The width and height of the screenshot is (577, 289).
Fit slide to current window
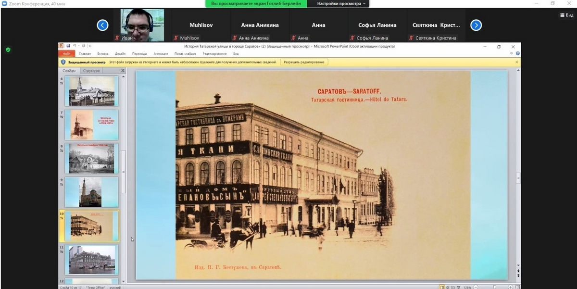[x=517, y=287]
